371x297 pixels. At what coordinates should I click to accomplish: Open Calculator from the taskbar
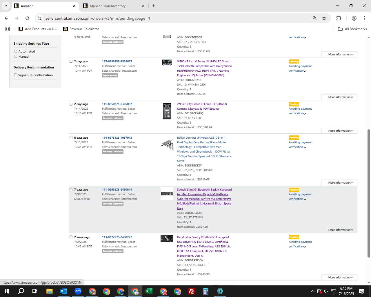205,291
